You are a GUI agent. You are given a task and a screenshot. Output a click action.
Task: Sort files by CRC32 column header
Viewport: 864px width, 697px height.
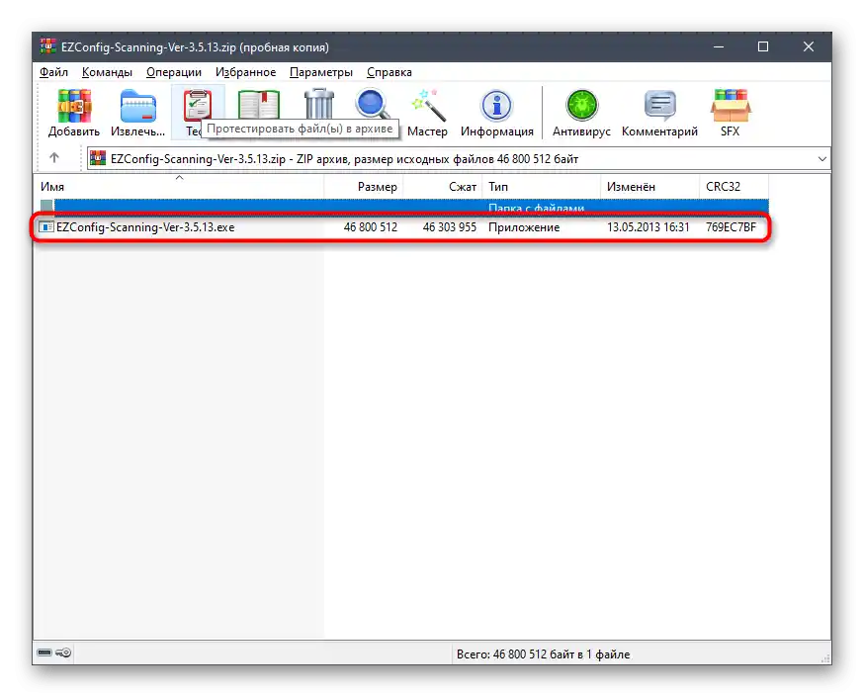point(734,186)
